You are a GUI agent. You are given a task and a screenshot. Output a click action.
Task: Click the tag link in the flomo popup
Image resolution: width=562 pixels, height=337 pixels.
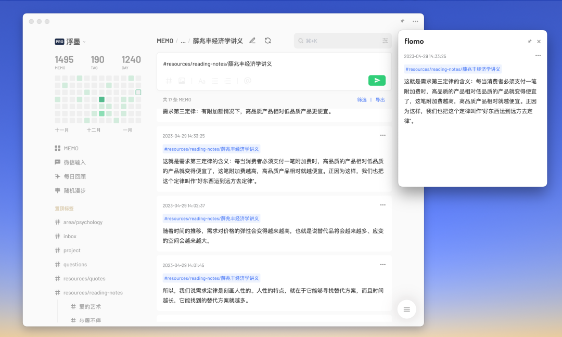[452, 69]
